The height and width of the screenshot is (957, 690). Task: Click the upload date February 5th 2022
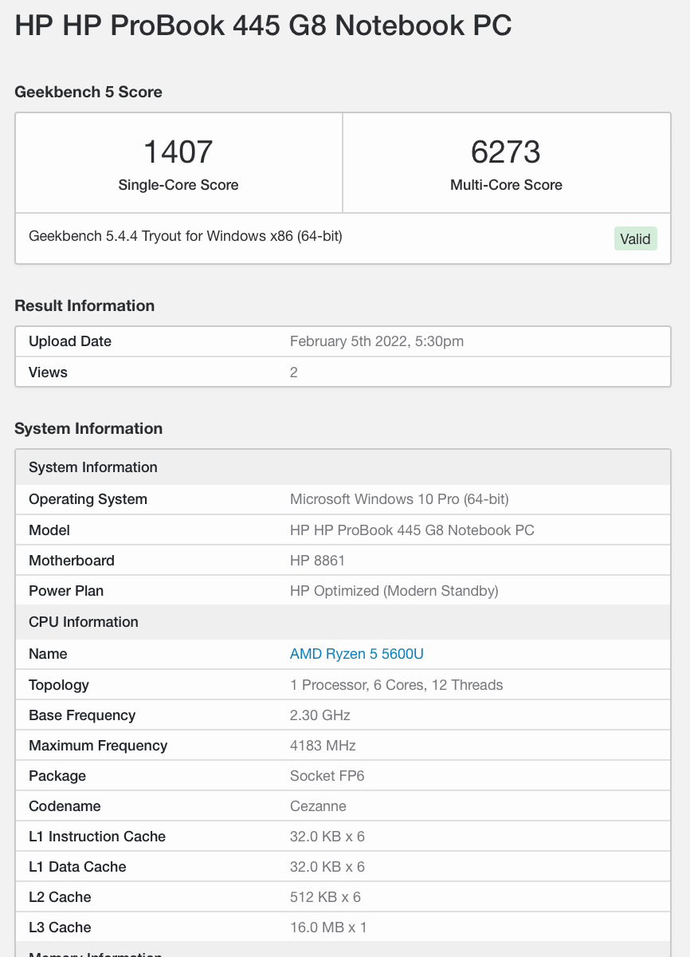point(377,341)
